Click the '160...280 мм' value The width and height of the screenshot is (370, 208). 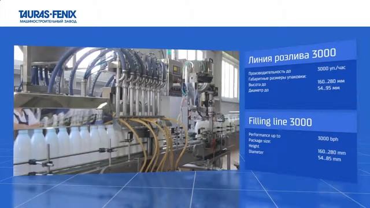331,81
